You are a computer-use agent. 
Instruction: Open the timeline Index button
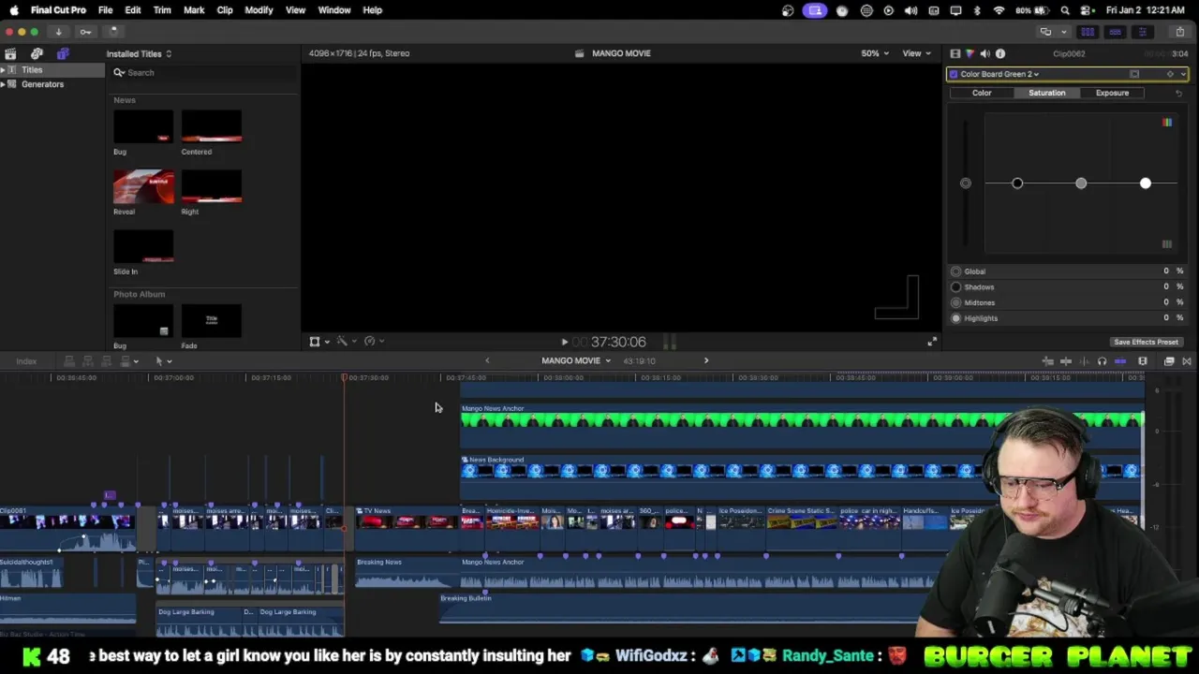point(26,361)
